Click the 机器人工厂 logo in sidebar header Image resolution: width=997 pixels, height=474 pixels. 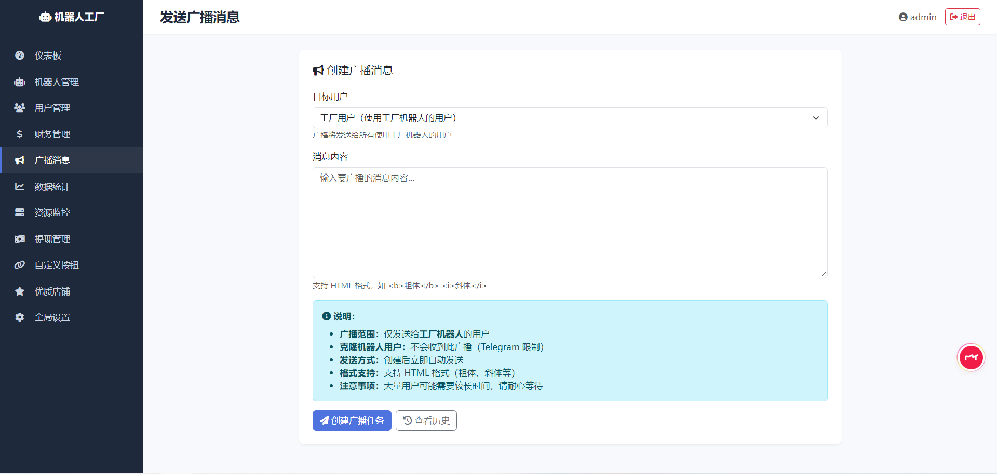72,17
